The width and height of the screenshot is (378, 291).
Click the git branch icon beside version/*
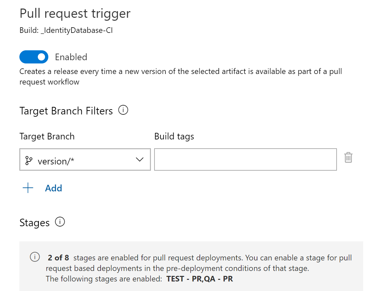[29, 160]
